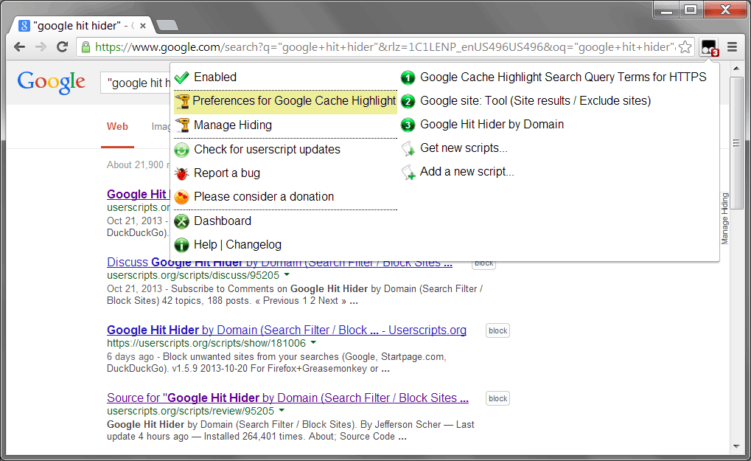Click the donation icon in the menu
Image resolution: width=751 pixels, height=461 pixels.
(x=181, y=196)
